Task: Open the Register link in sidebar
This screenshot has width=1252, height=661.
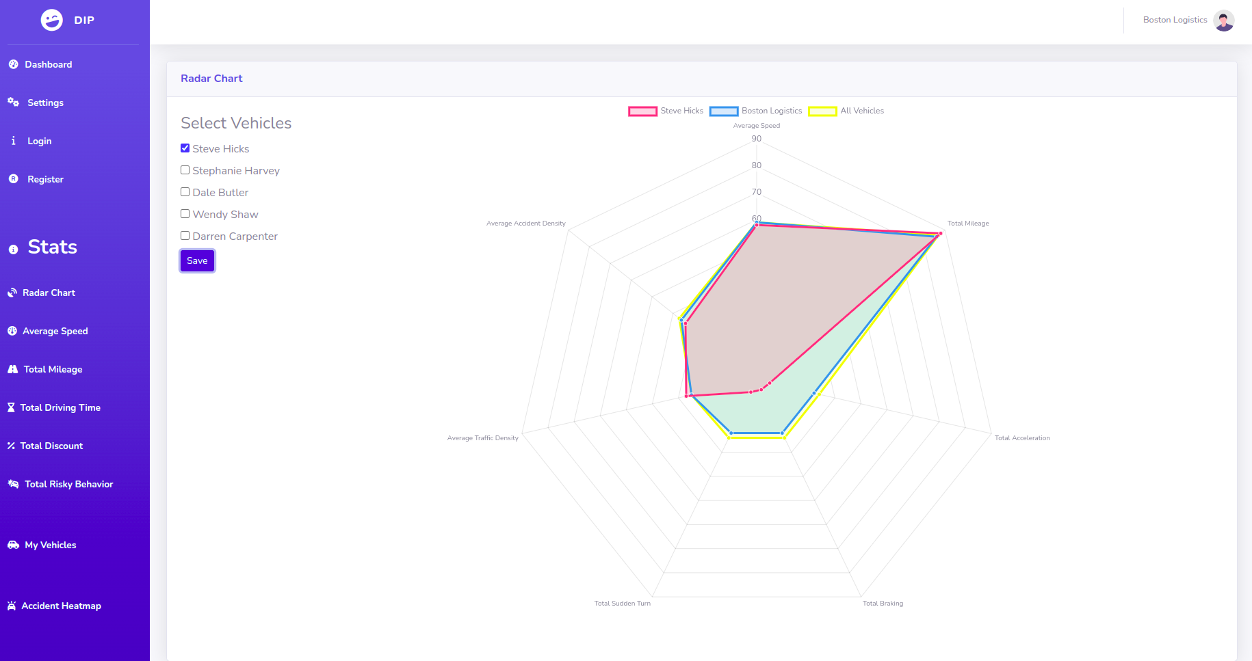Action: 45,179
